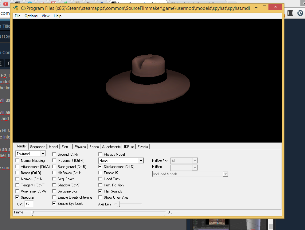Switch to the Model tab

[53, 147]
